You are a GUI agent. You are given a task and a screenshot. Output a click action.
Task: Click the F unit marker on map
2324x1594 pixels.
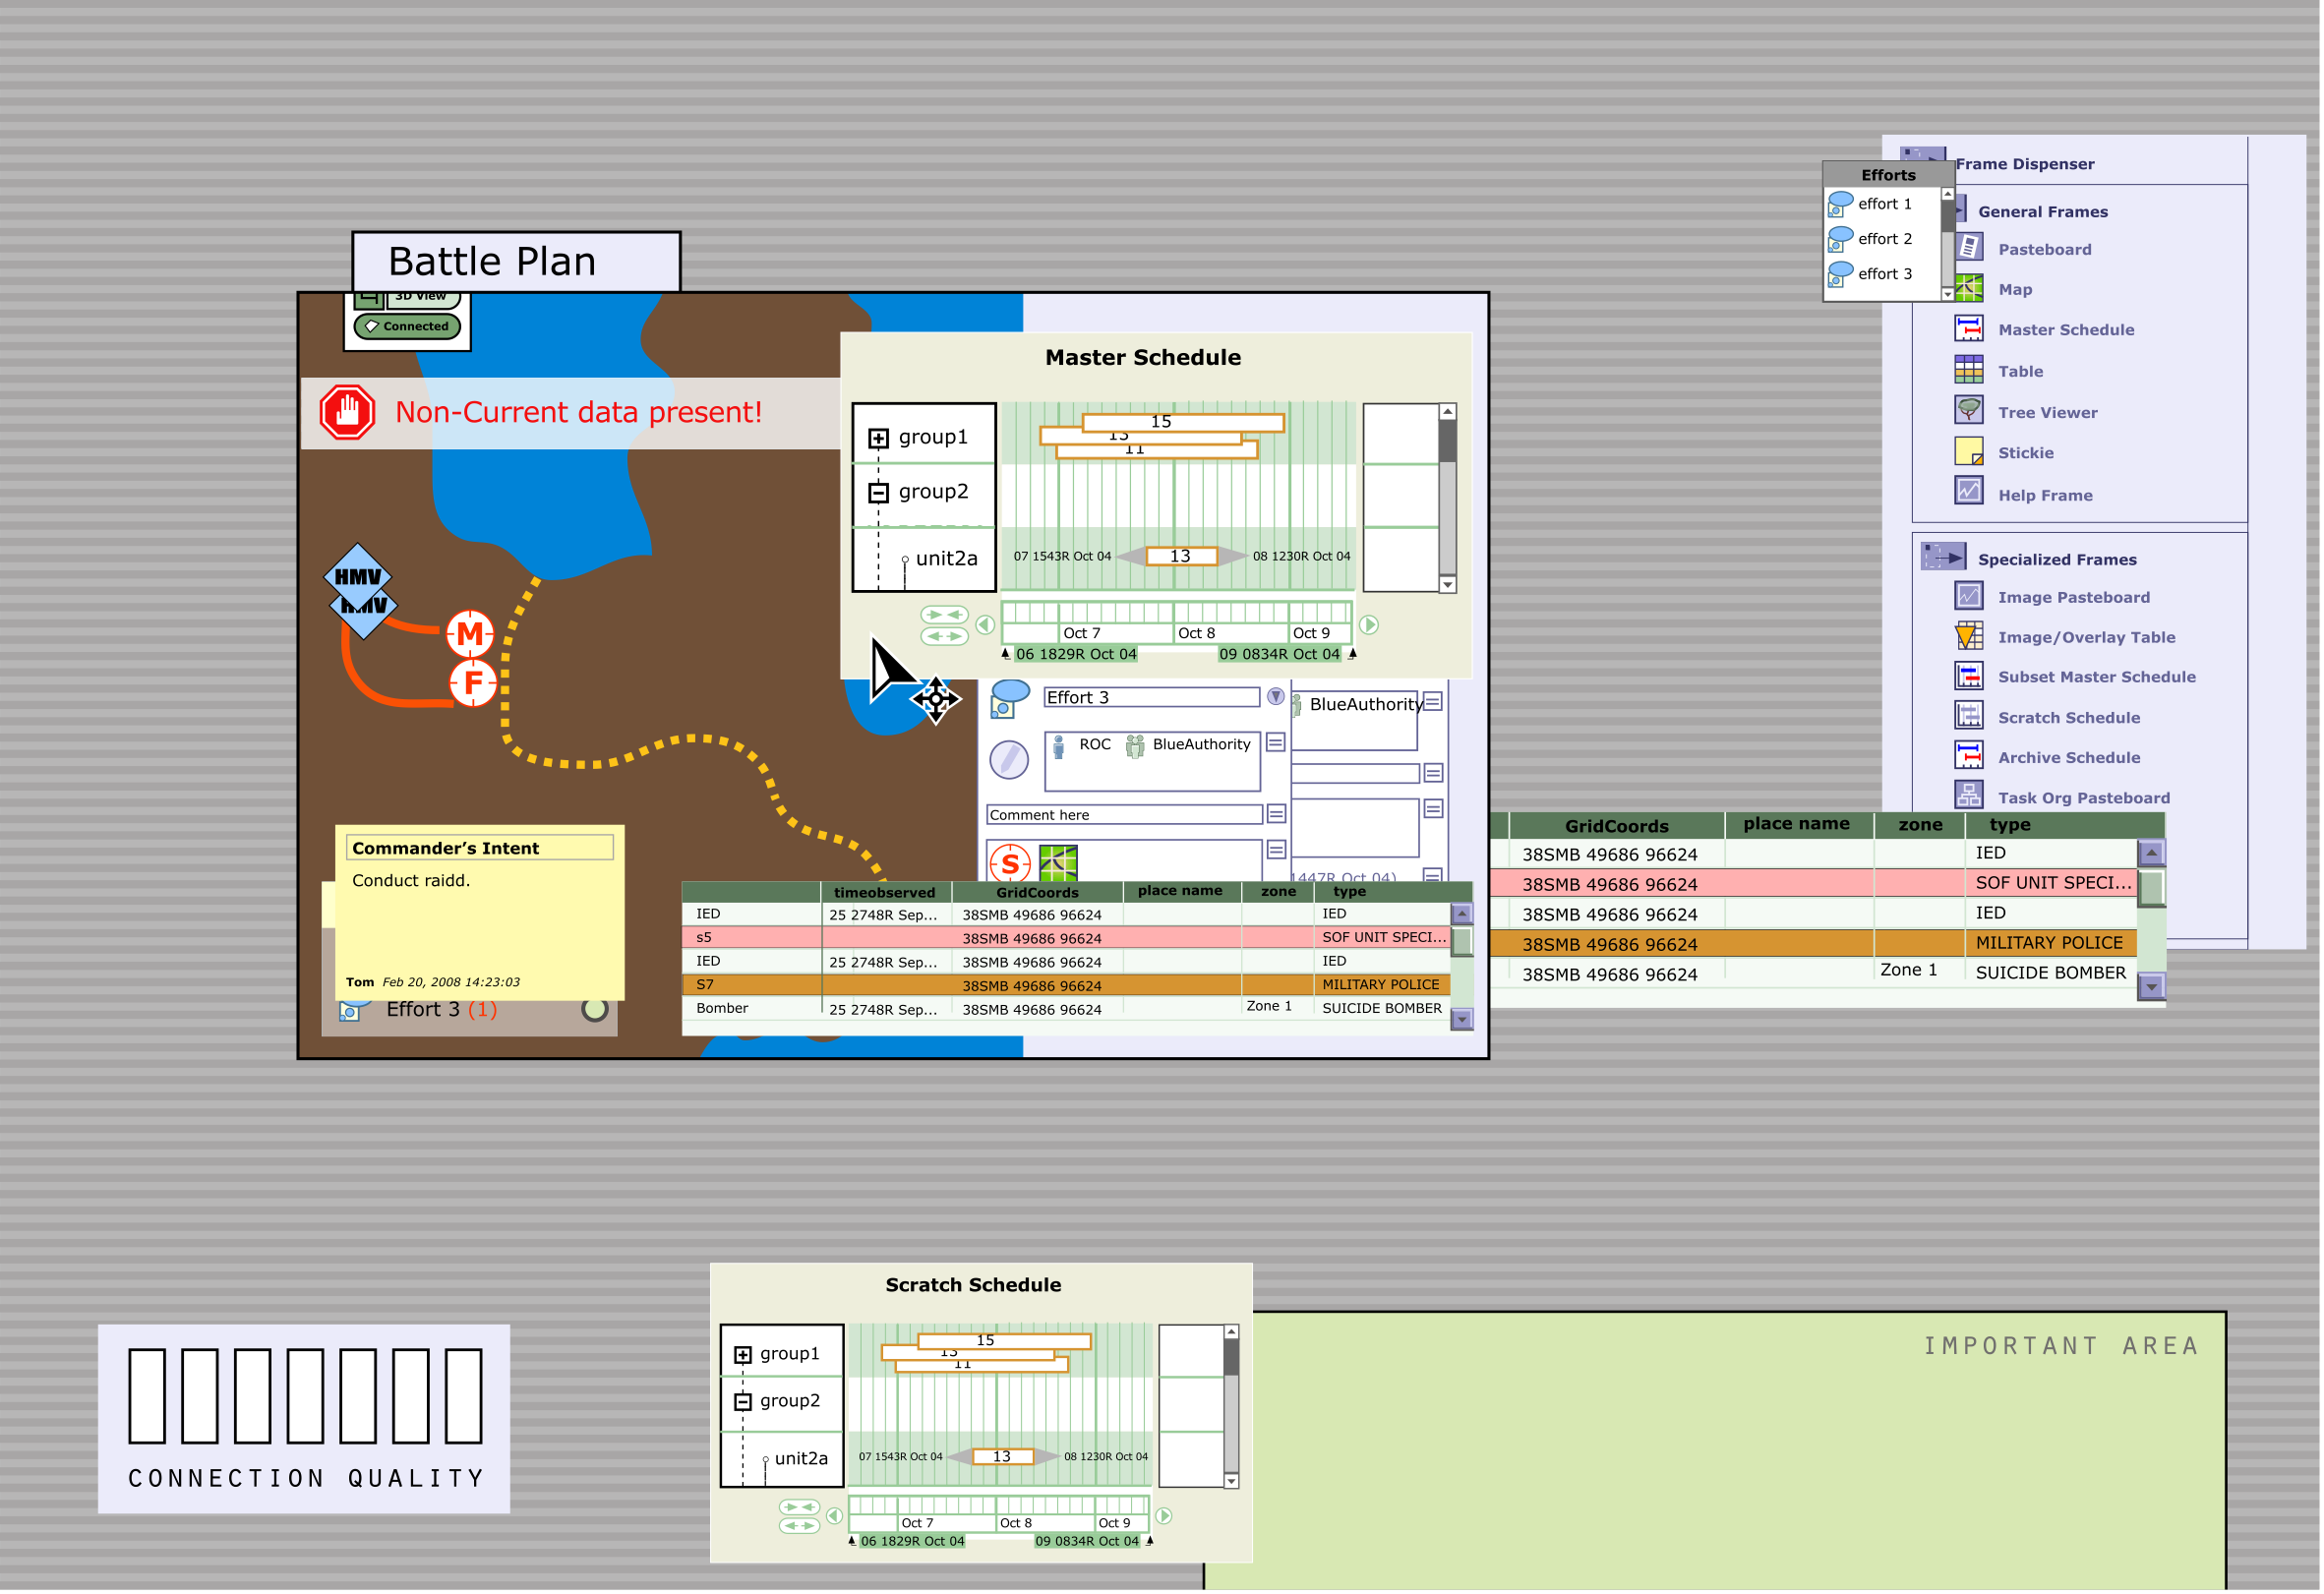pos(473,684)
